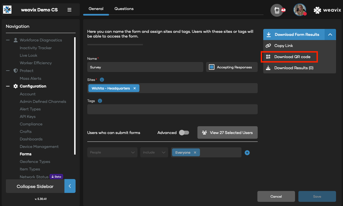Open Worker Efficiency in navigation
Screen dimensions: 343x206
click(36, 63)
